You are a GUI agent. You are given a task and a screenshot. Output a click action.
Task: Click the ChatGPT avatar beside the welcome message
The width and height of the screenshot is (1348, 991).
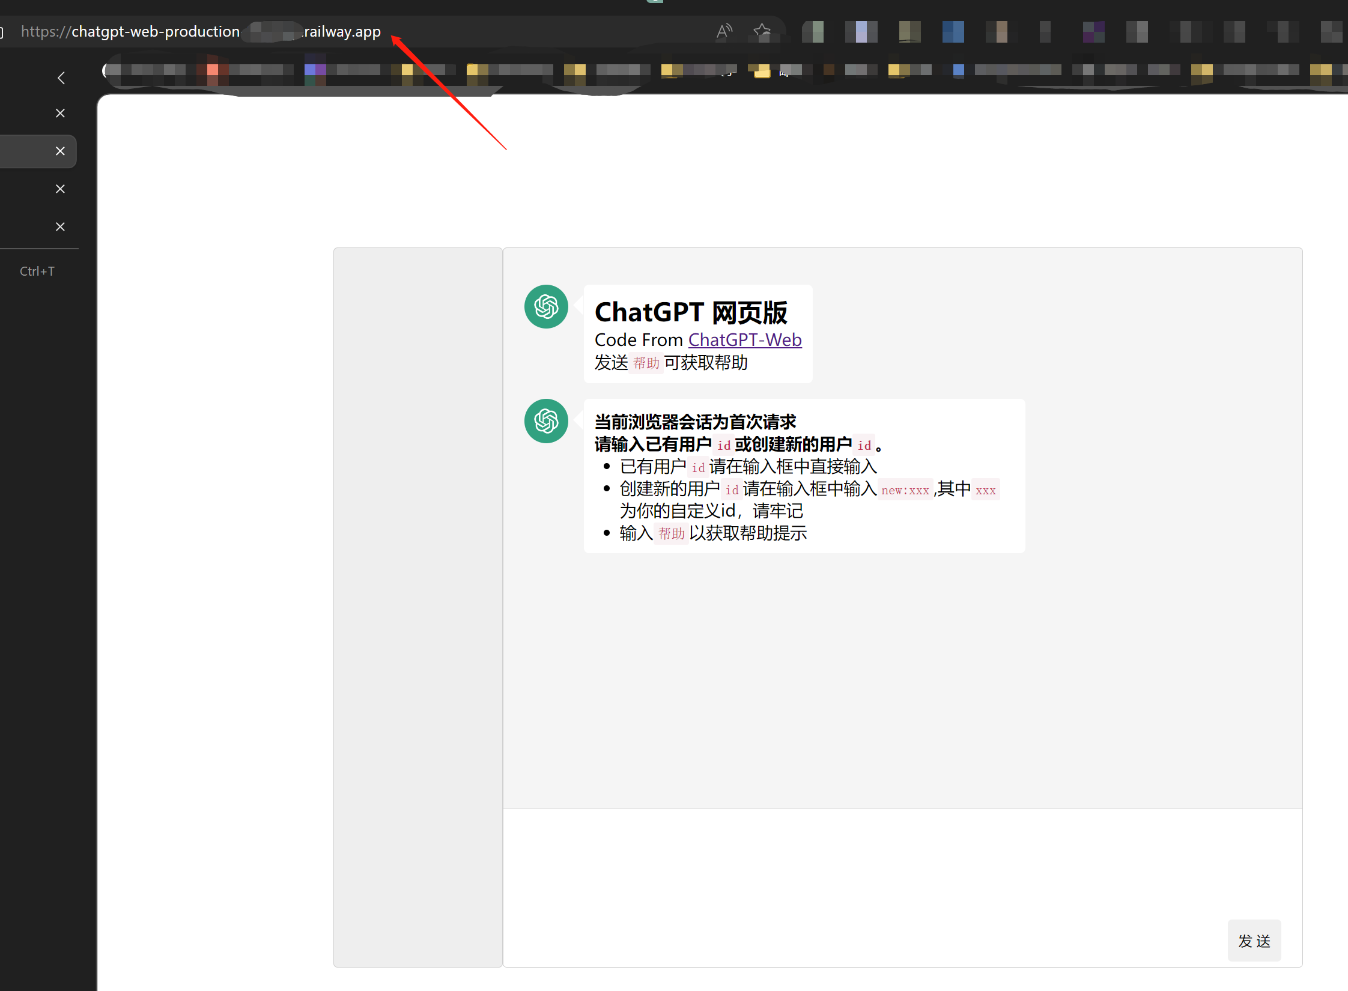(x=546, y=306)
